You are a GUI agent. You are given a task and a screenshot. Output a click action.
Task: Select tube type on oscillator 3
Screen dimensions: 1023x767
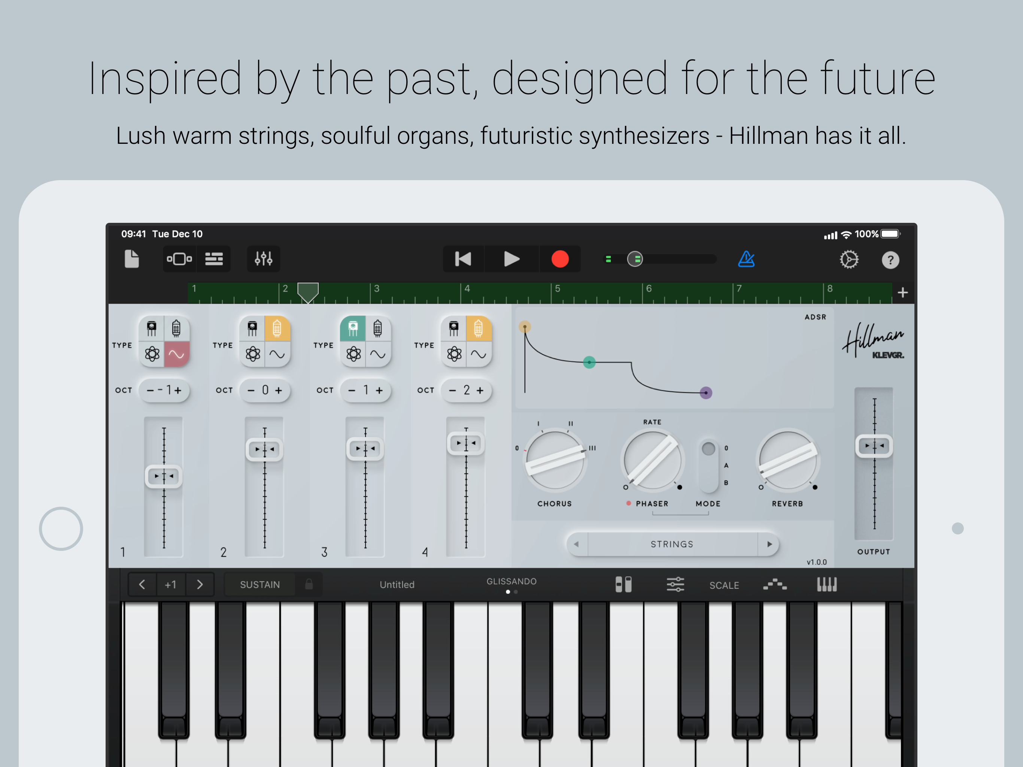pyautogui.click(x=378, y=328)
